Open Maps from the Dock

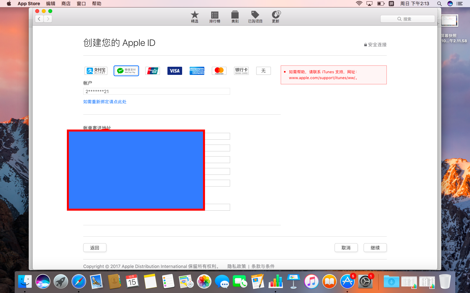coord(186,282)
